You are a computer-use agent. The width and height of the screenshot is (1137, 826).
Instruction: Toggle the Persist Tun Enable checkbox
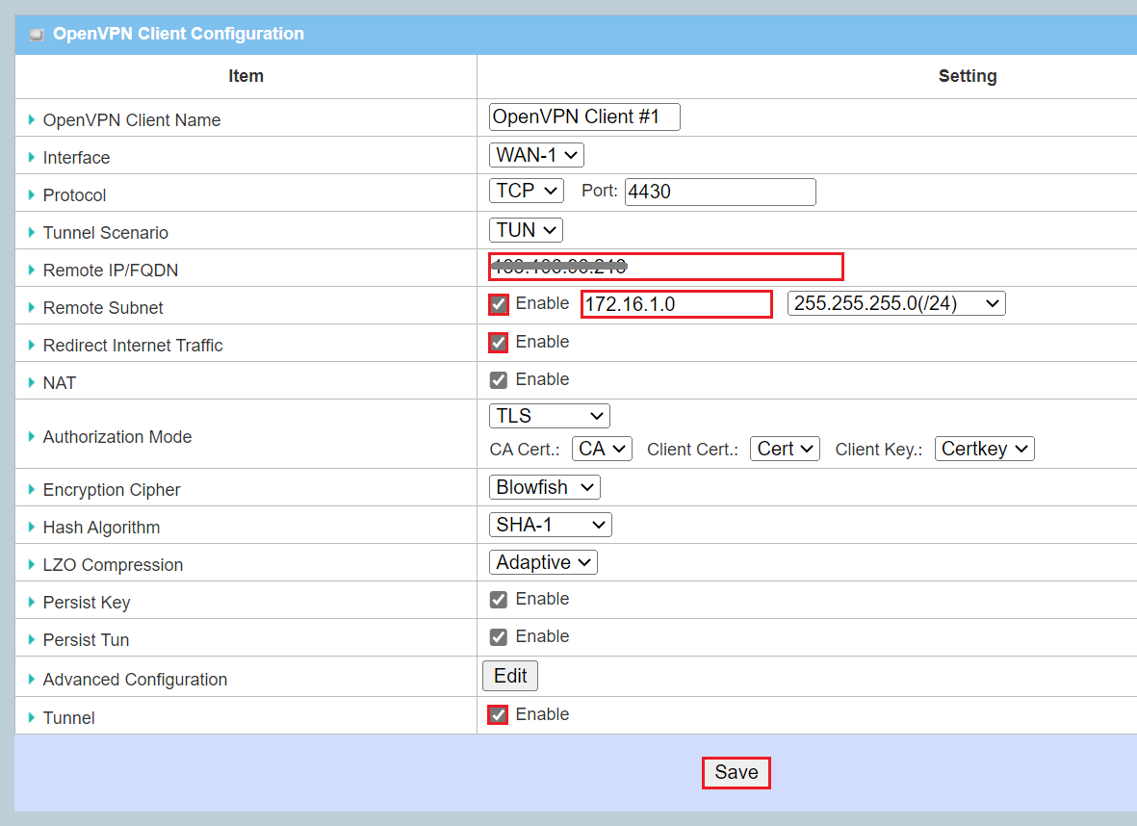pos(498,636)
